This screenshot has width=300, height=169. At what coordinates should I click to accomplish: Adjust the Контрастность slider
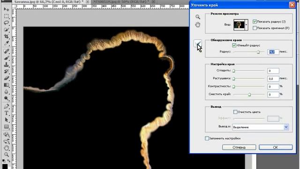[233, 86]
